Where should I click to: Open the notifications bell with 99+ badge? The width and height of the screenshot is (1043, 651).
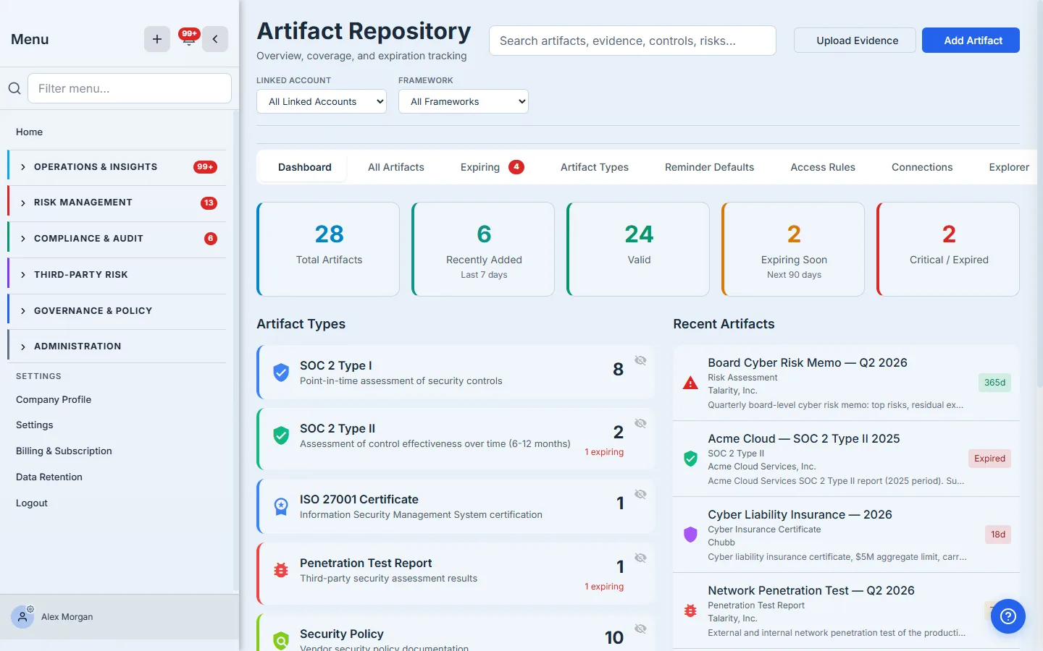coord(188,38)
